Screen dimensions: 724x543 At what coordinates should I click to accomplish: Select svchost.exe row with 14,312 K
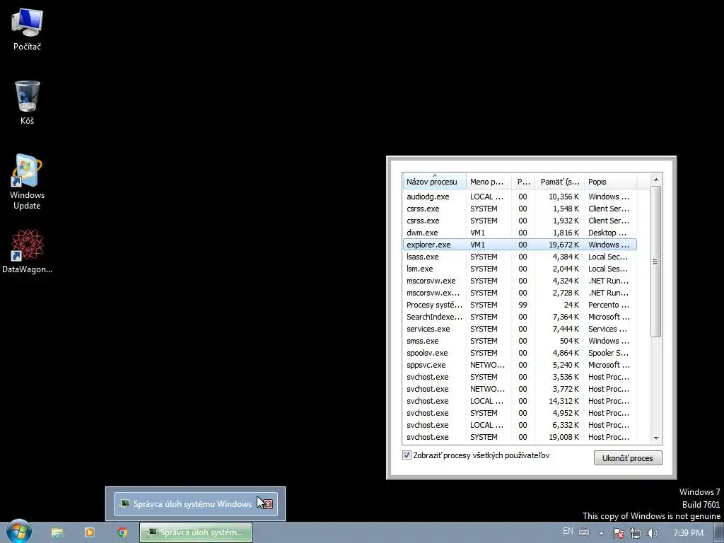tap(520, 401)
